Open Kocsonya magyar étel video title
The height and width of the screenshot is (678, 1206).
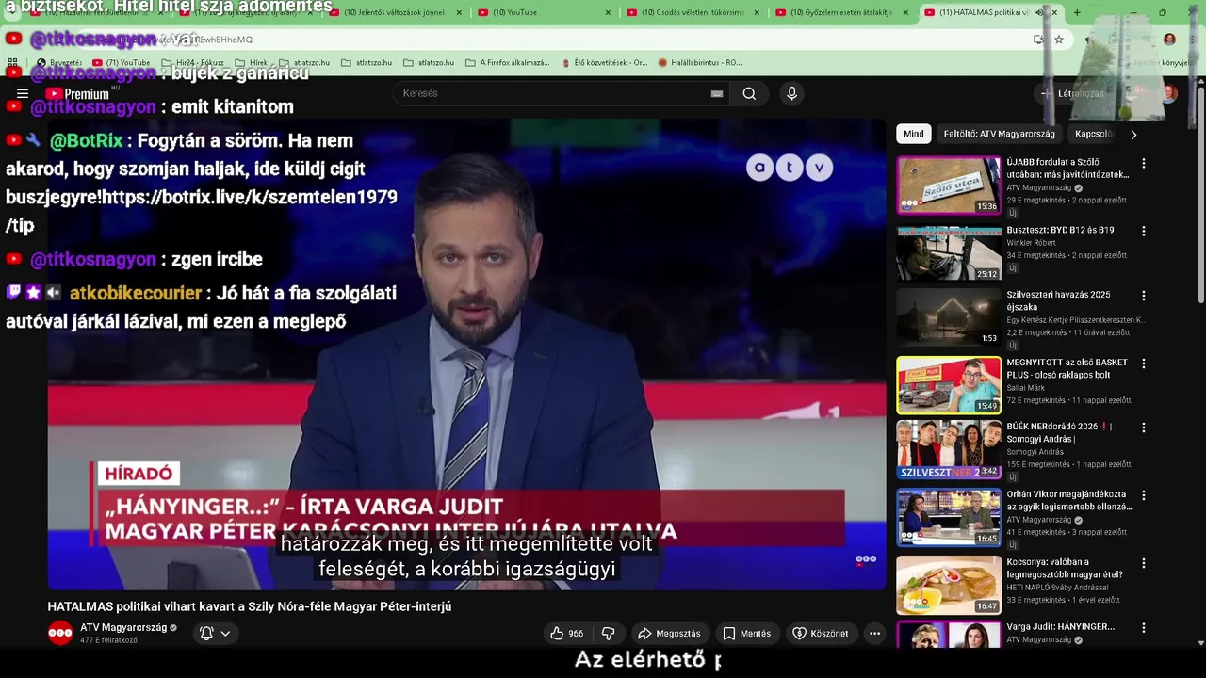pyautogui.click(x=1065, y=568)
